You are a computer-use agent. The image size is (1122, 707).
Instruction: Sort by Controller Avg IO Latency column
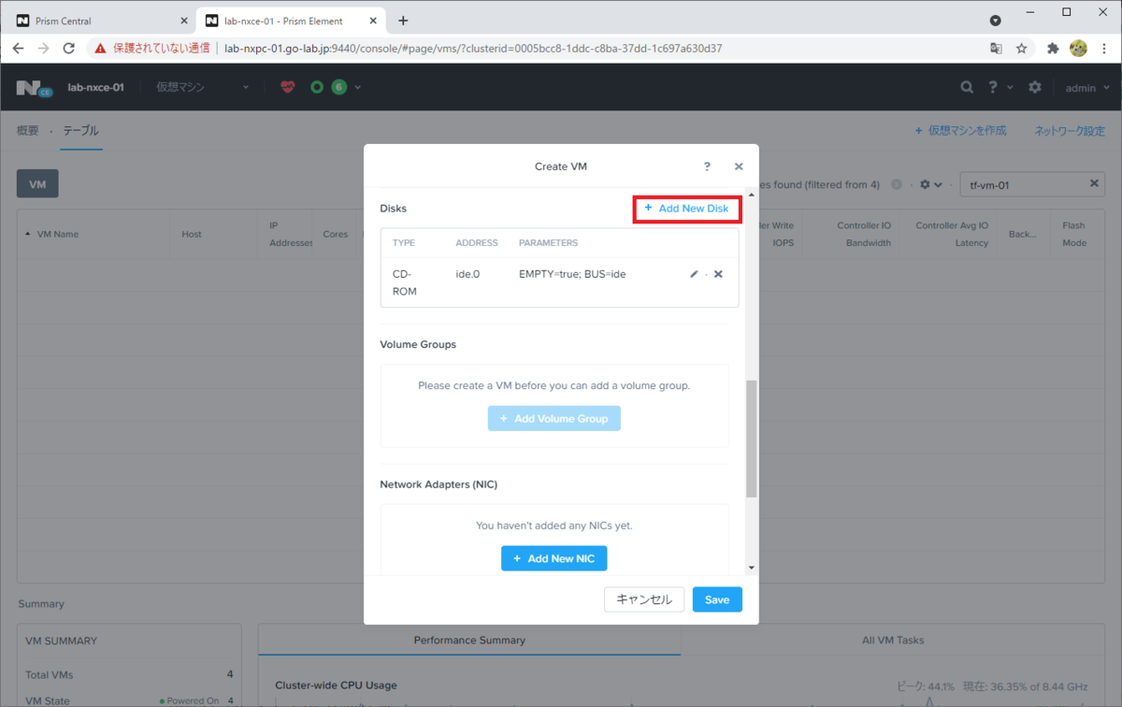tap(952, 234)
